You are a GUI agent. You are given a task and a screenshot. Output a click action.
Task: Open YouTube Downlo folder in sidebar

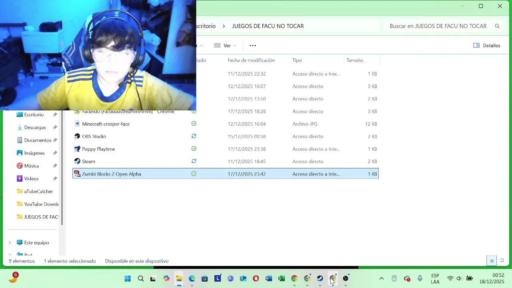click(41, 204)
